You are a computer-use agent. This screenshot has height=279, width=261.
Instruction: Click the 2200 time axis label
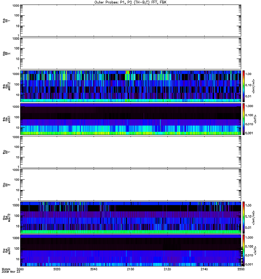click(241, 269)
